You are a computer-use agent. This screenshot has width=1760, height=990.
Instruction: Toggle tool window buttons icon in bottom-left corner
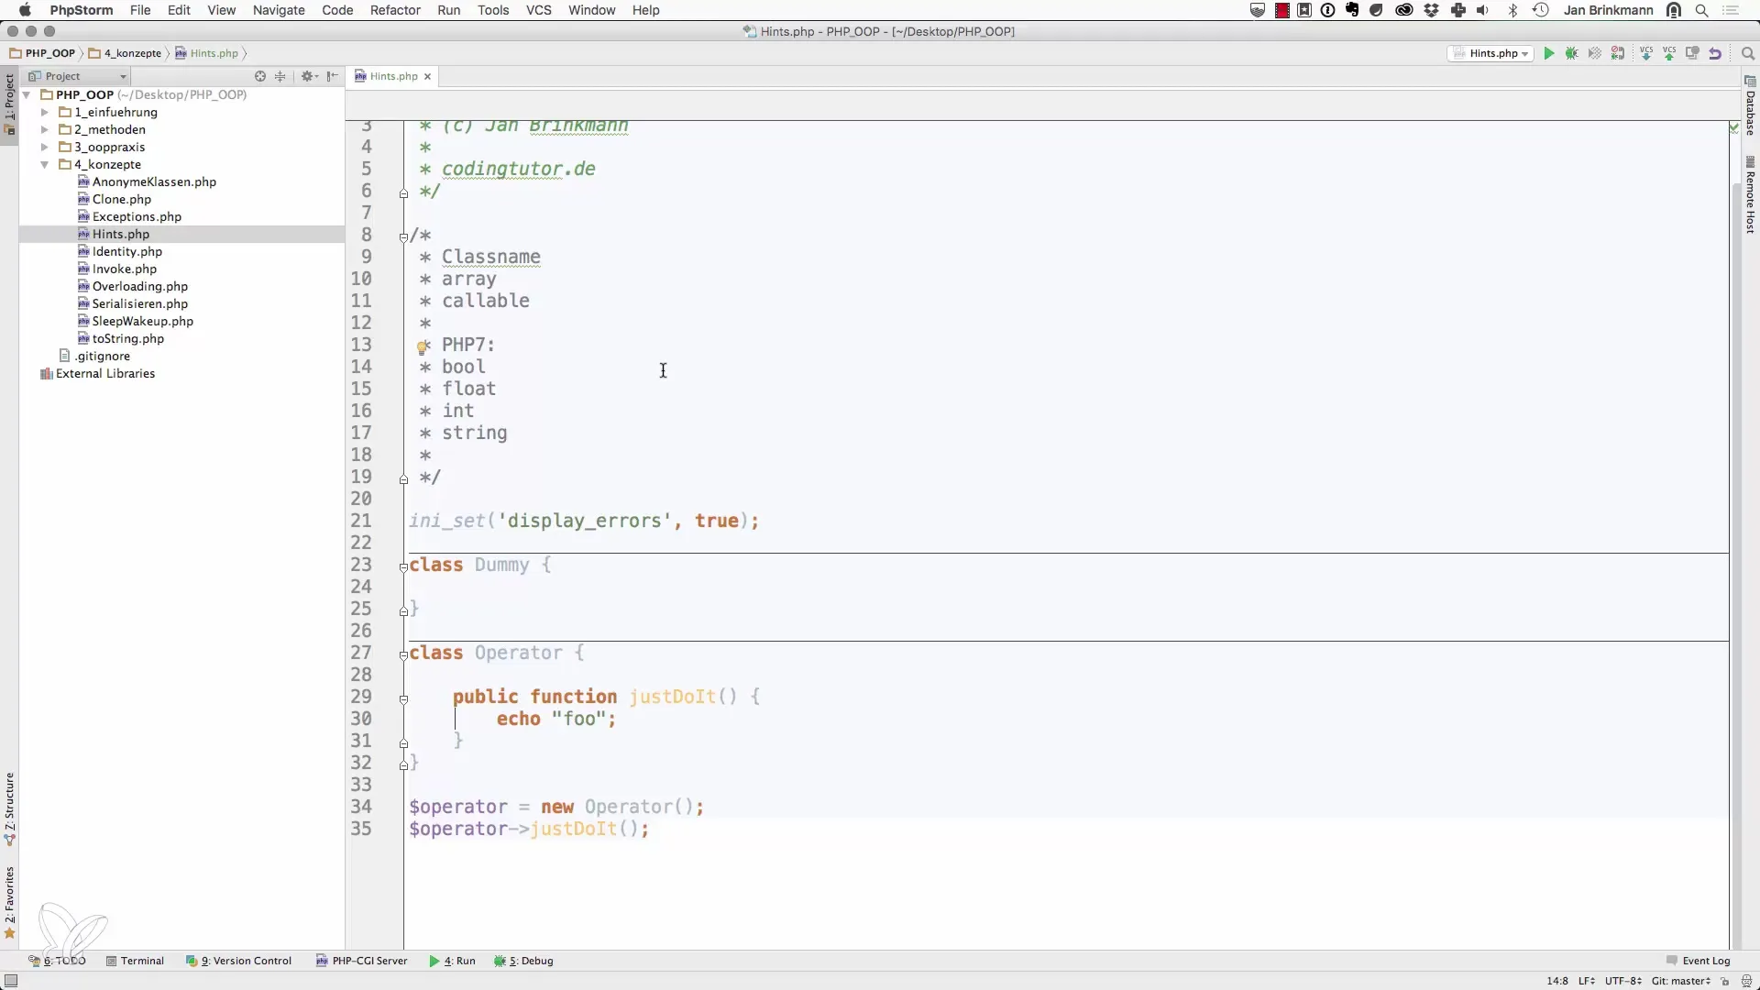coord(11,981)
